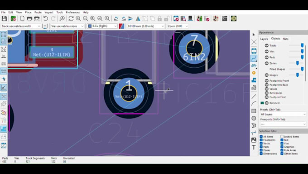Screen dimensions: 308x174
Task: Switch units to inches
Action: pos(4,56)
